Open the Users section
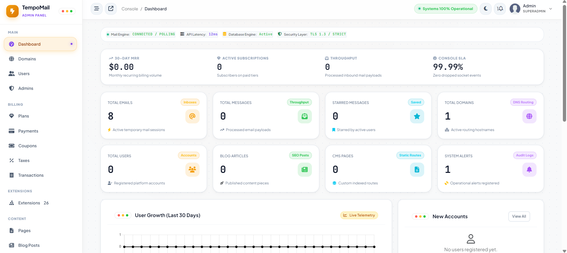 40,74
